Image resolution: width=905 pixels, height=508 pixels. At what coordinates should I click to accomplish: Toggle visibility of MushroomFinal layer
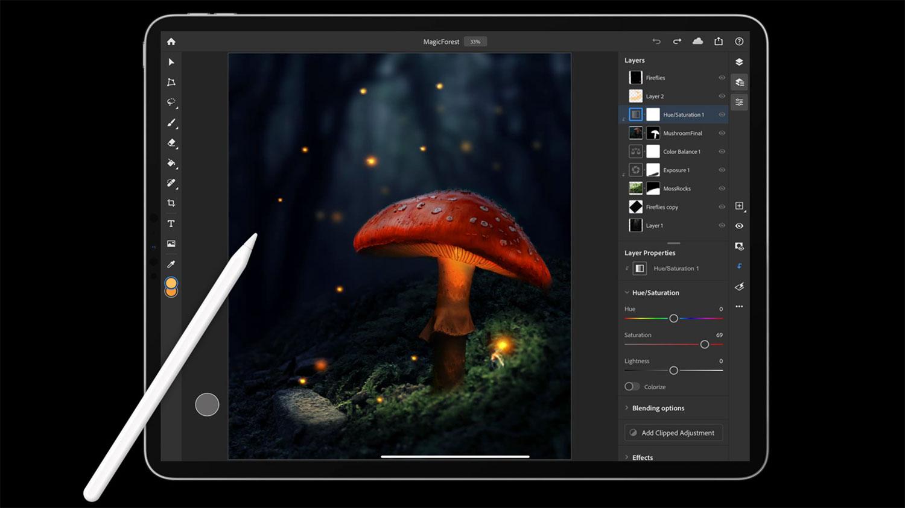(x=722, y=133)
